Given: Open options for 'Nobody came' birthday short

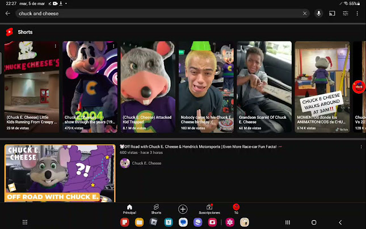Looking at the screenshot, I should (x=230, y=46).
